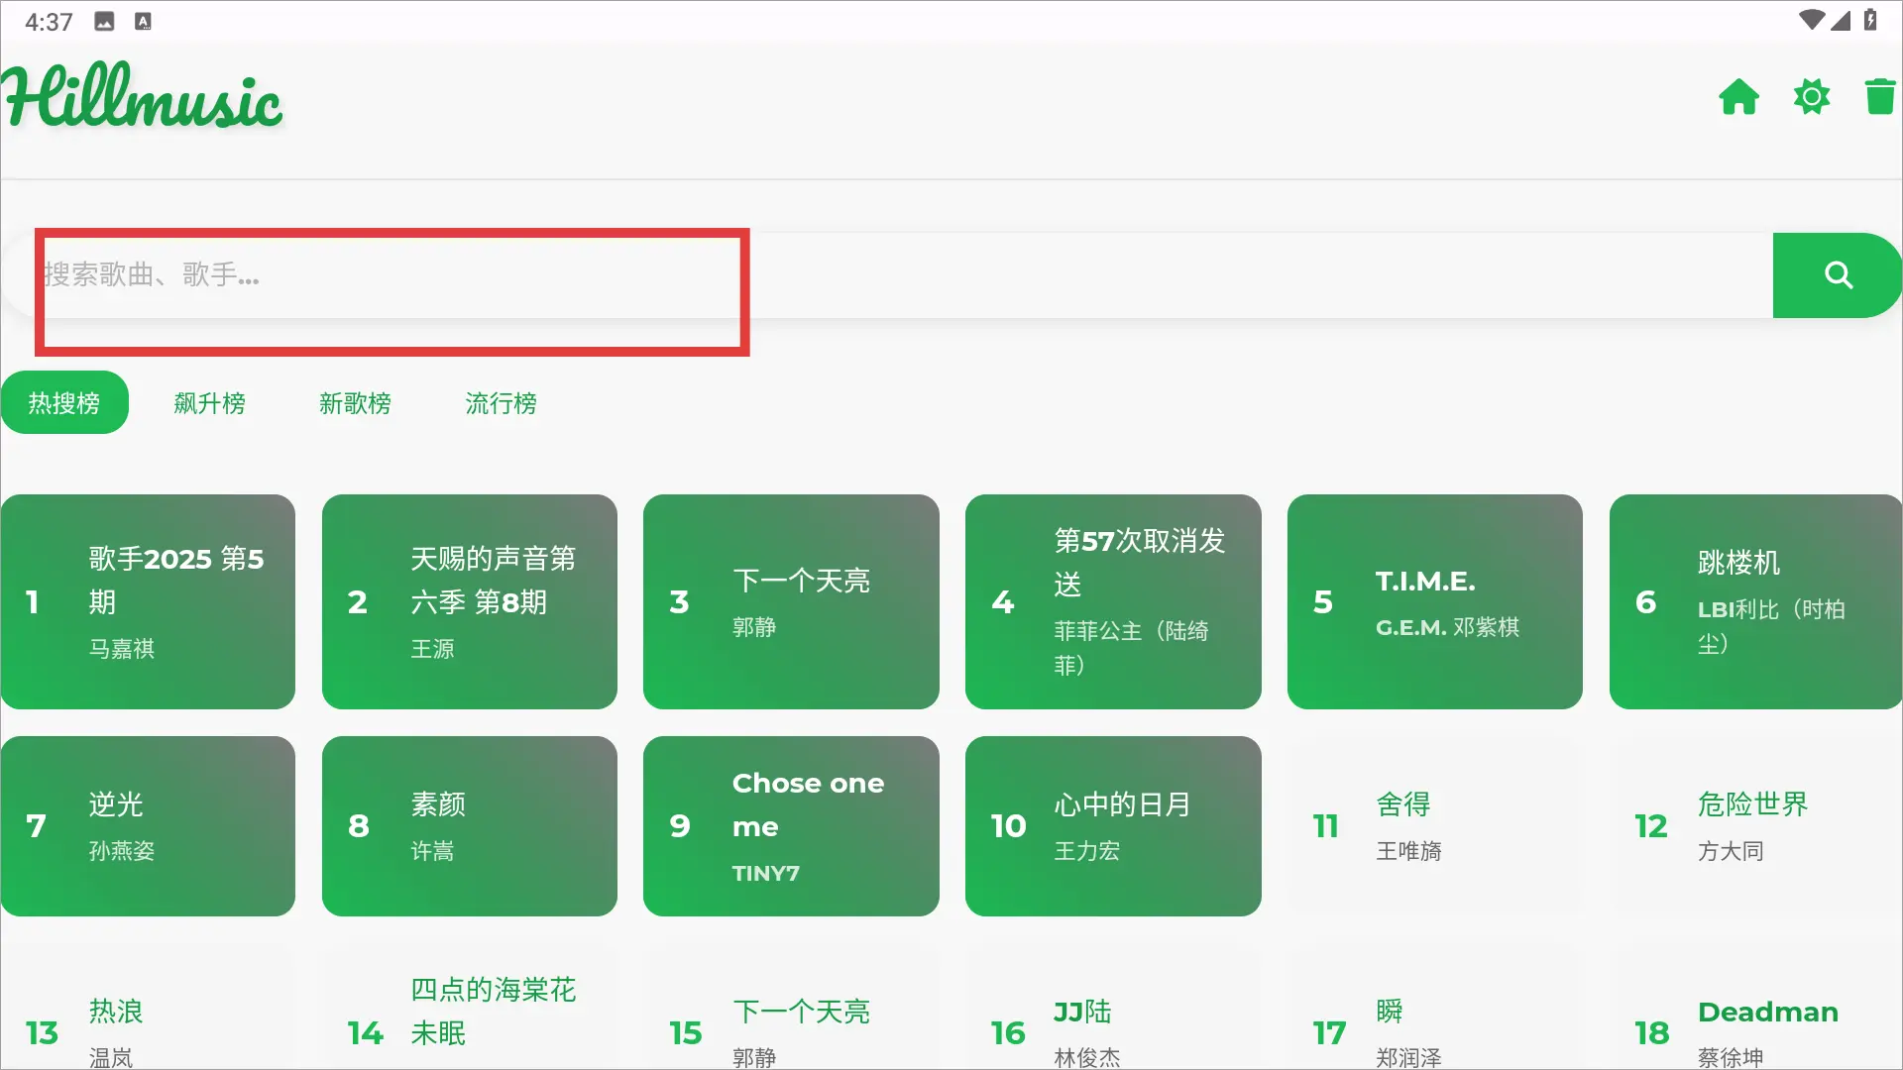This screenshot has width=1903, height=1070.
Task: Click the Hillmusic logo
Action: pos(144,97)
